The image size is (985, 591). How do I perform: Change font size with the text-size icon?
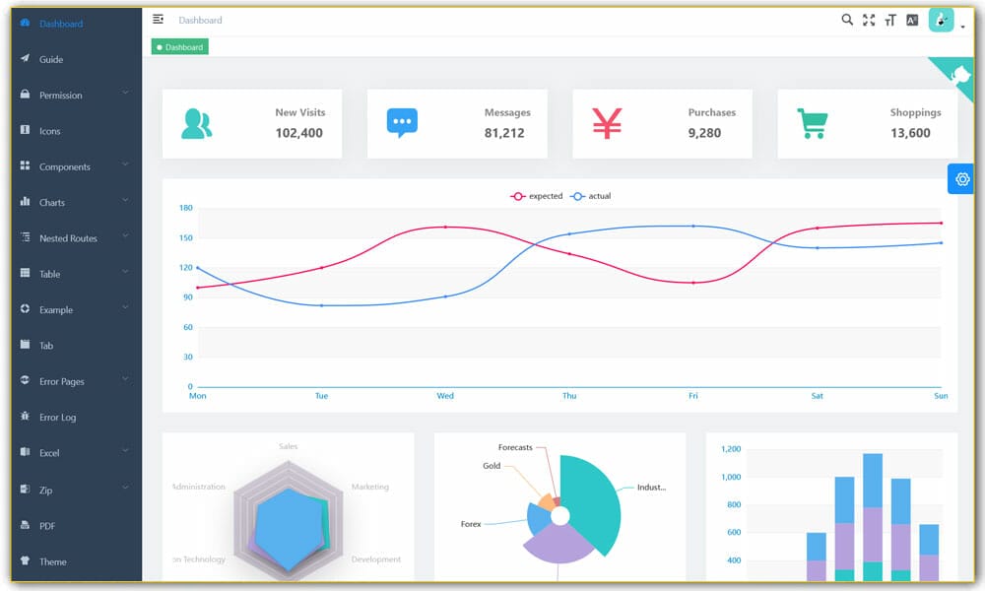point(890,19)
